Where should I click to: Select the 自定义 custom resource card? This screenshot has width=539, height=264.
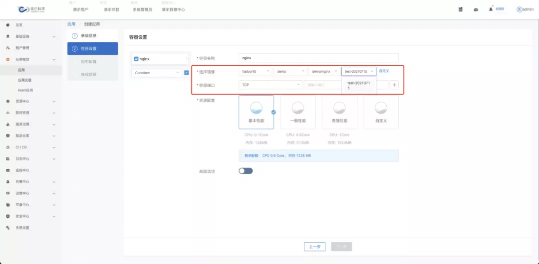pyautogui.click(x=381, y=112)
